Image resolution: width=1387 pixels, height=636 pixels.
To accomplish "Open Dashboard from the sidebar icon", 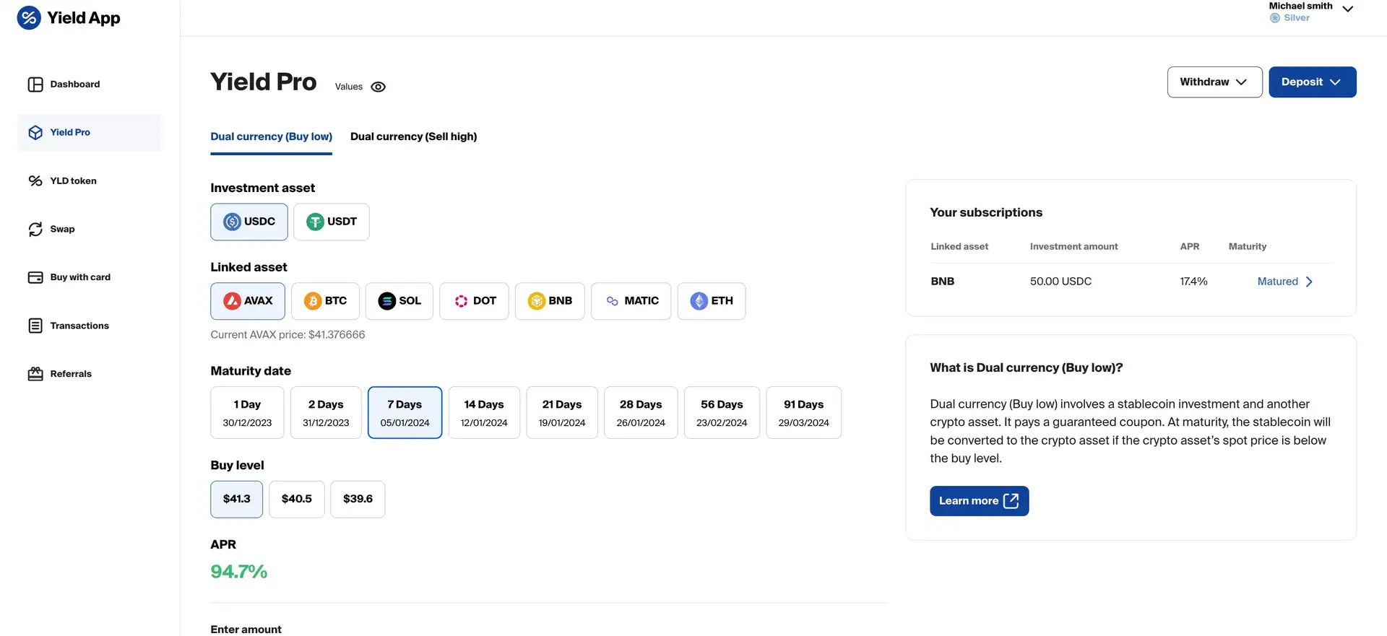I will tap(35, 84).
